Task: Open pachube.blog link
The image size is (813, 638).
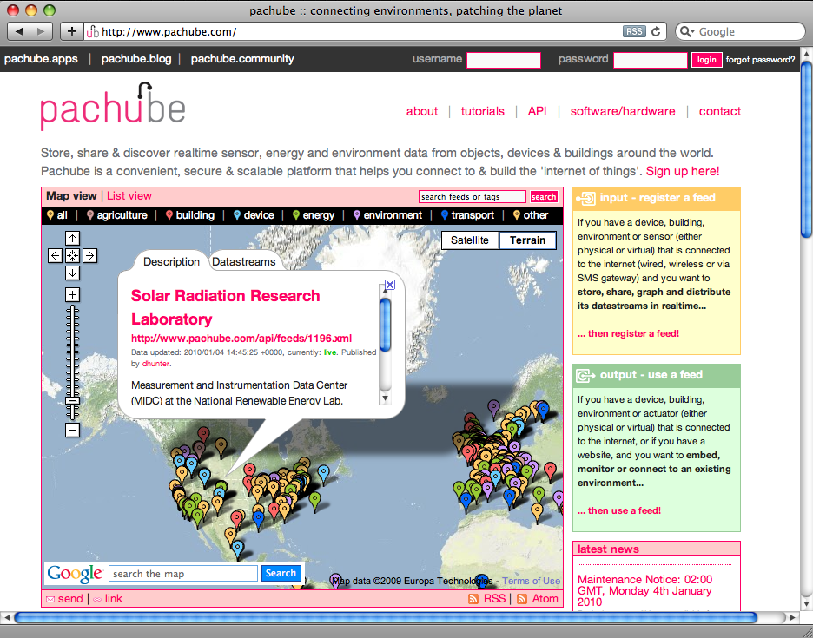Action: (136, 58)
